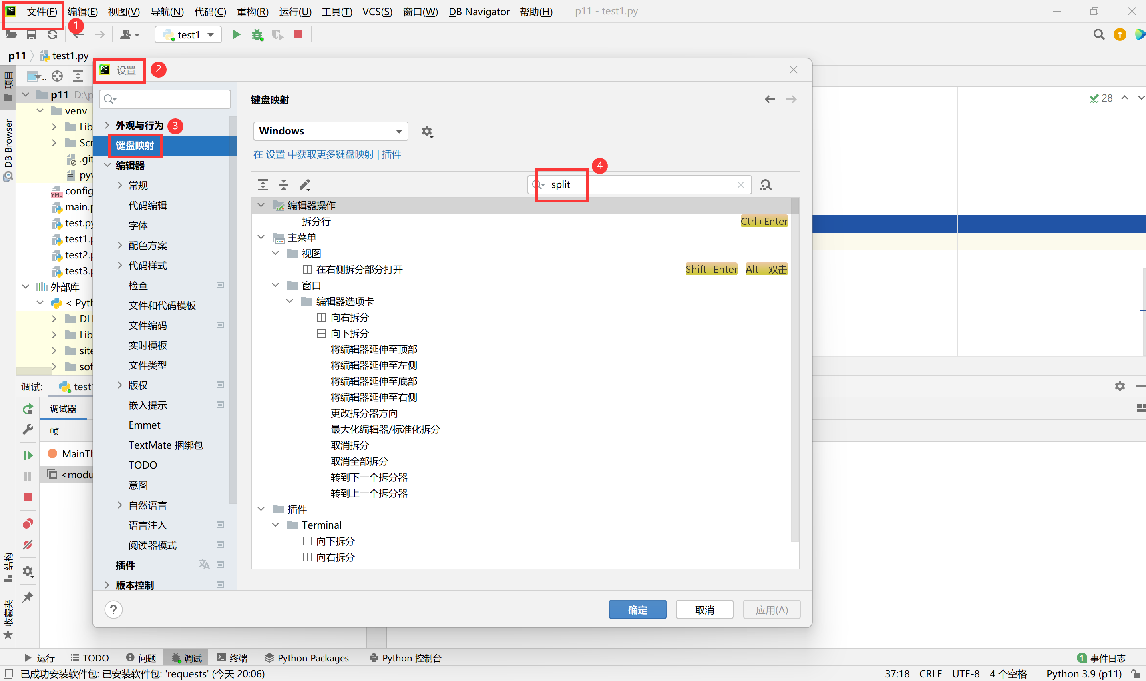Click the green Run button in toolbar
The width and height of the screenshot is (1146, 681).
point(236,34)
